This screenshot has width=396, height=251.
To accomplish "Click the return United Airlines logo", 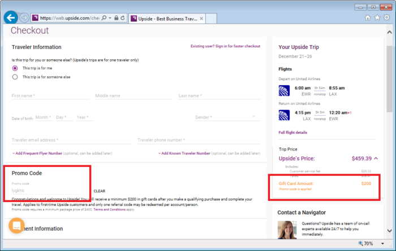I will coord(284,115).
